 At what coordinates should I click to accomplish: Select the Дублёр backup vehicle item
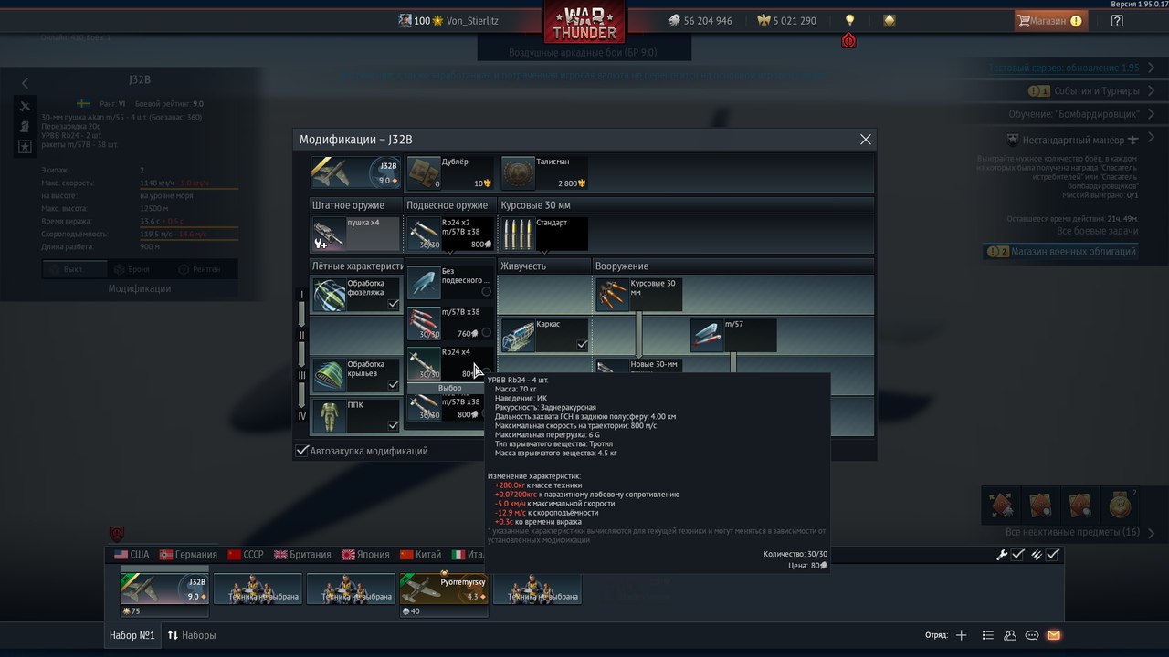[x=448, y=172]
